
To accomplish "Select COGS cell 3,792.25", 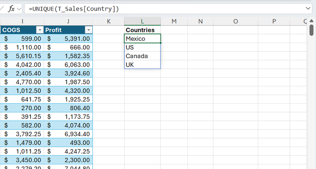I will click(22, 134).
